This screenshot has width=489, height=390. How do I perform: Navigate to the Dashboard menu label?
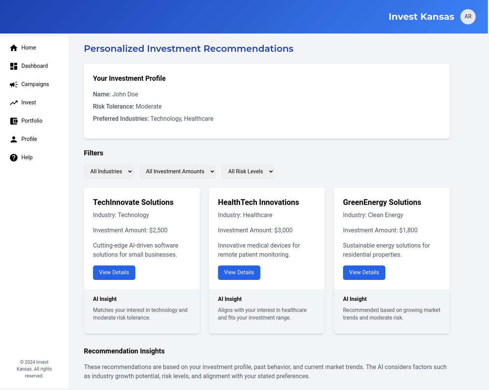tap(34, 66)
